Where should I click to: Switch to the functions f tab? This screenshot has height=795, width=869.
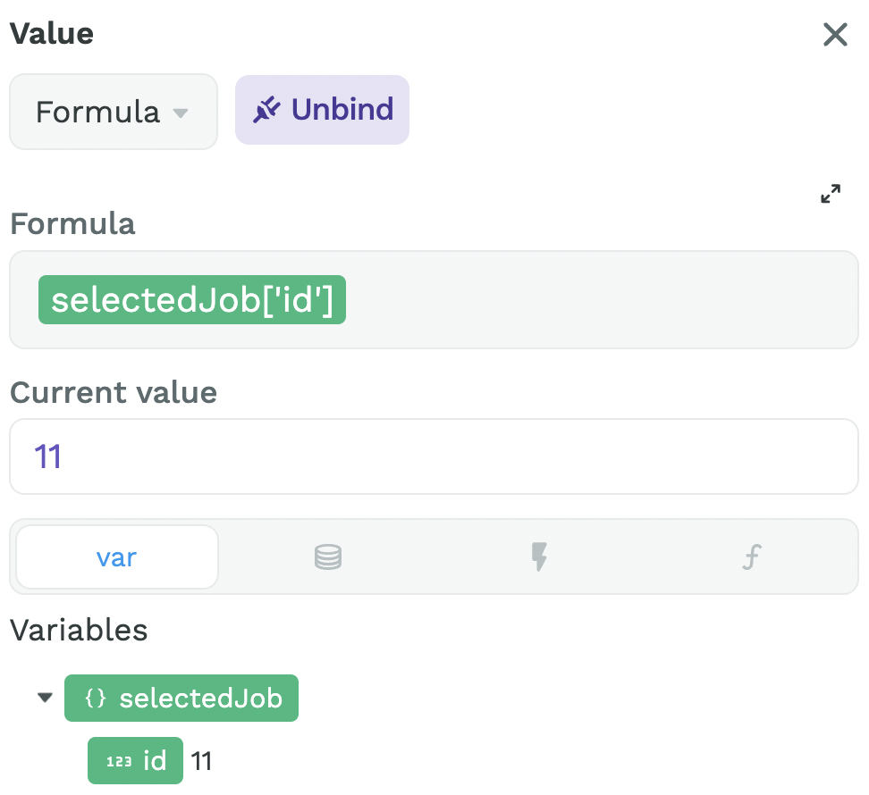(752, 556)
